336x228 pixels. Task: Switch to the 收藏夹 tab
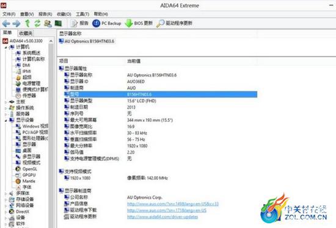click(26, 33)
